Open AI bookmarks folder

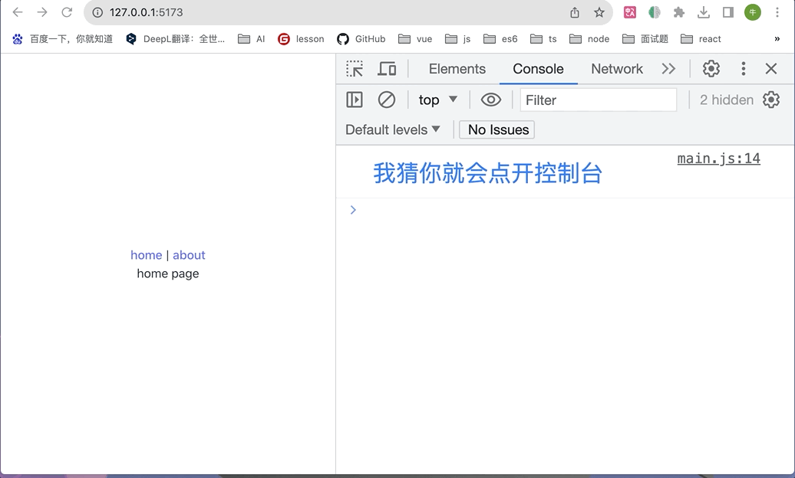tap(252, 39)
